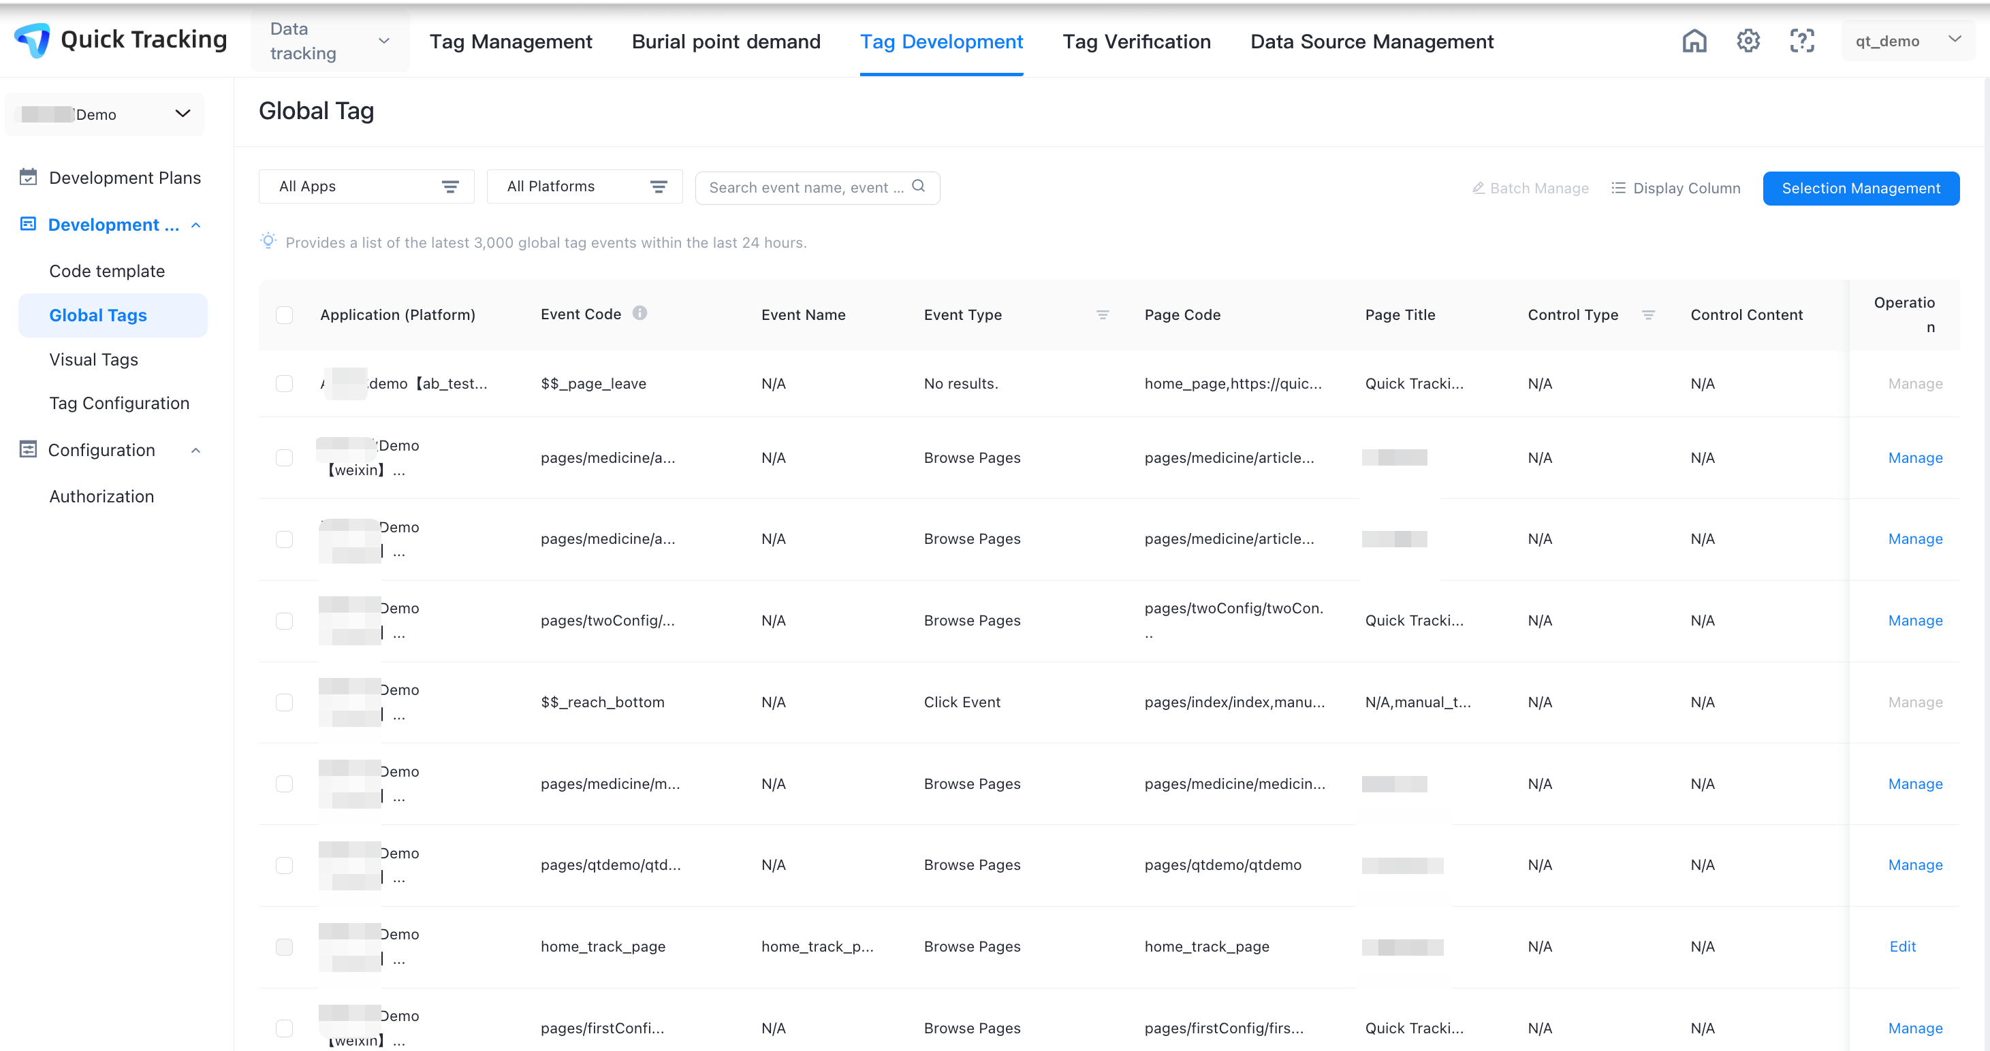This screenshot has width=1990, height=1051.
Task: Click the help question-mark scan icon
Action: [x=1801, y=41]
